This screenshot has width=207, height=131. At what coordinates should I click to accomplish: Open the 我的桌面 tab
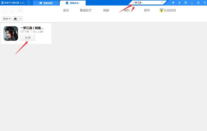(46, 3)
